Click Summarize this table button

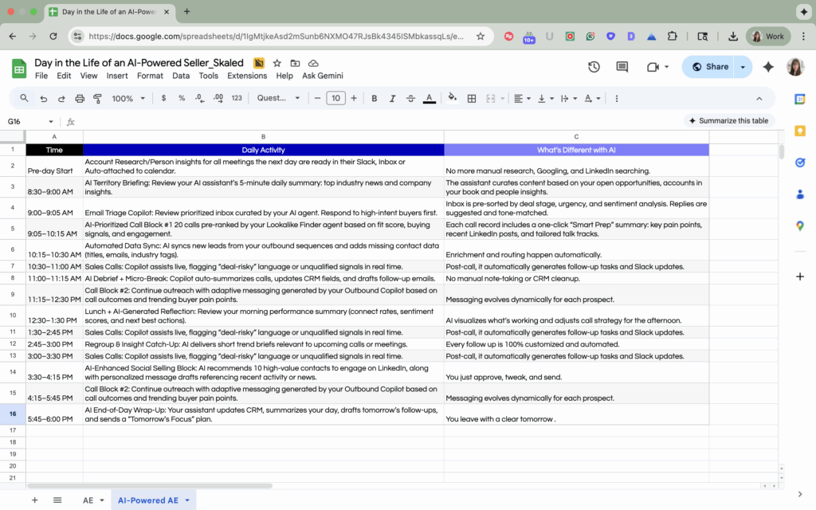click(x=728, y=121)
